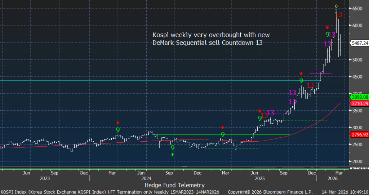
Task: Click the 2025 year label on time axis
Action: (x=259, y=178)
